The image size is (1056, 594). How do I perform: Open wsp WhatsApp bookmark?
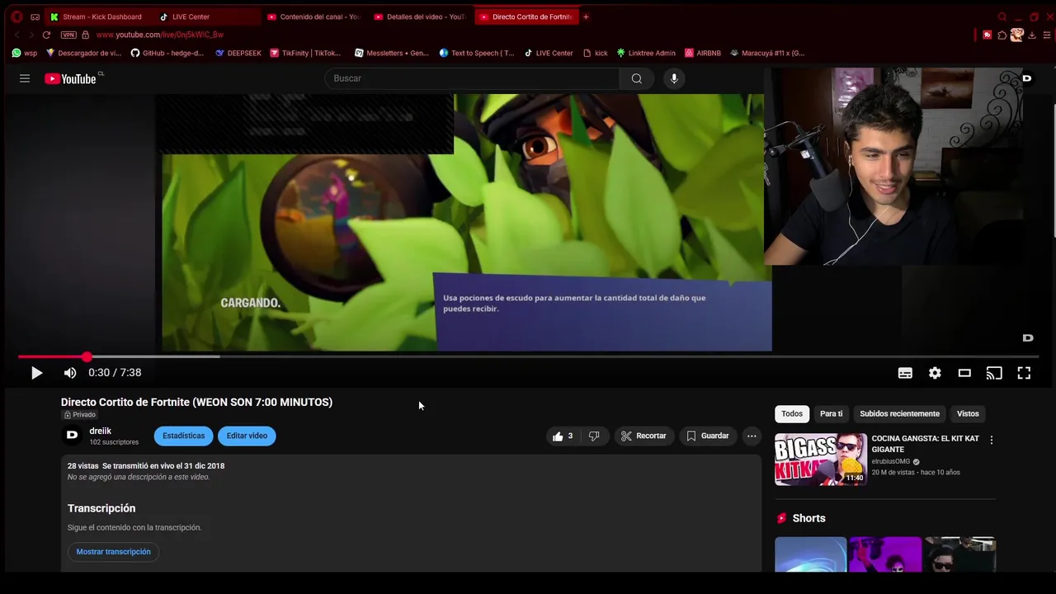coord(24,53)
